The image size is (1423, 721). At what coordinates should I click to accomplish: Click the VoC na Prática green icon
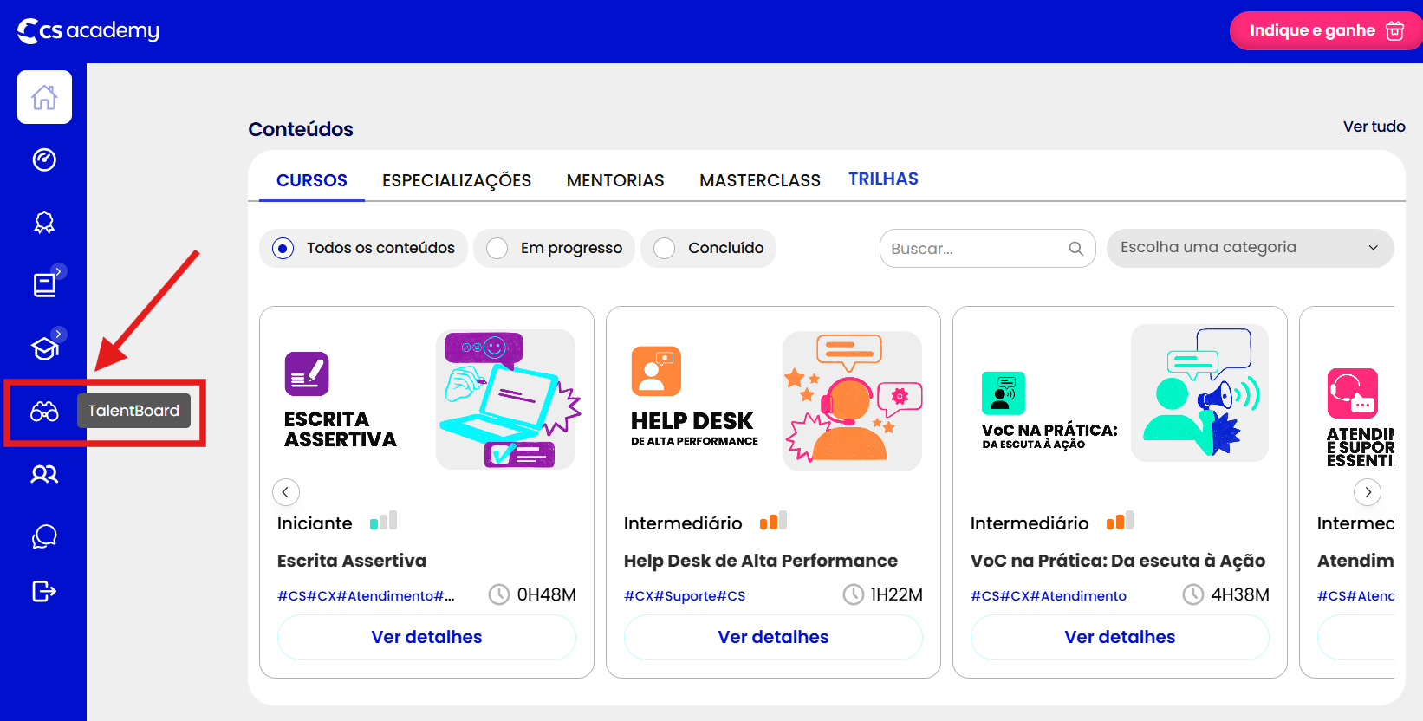(1004, 393)
